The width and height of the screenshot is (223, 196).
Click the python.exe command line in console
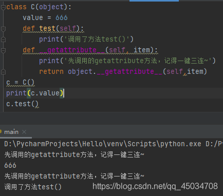pyautogui.click(x=114, y=144)
